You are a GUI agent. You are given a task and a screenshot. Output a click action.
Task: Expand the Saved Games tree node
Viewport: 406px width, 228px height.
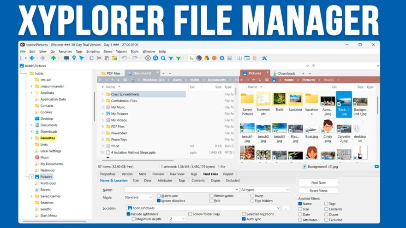(31, 196)
